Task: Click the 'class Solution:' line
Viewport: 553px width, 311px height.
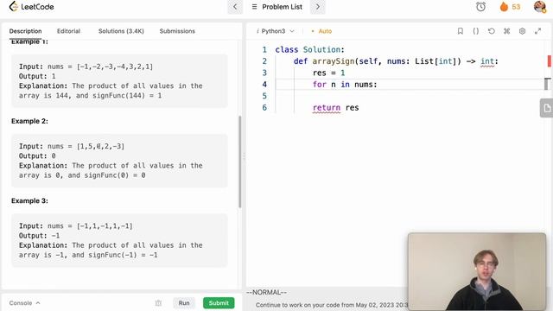Action: 309,49
